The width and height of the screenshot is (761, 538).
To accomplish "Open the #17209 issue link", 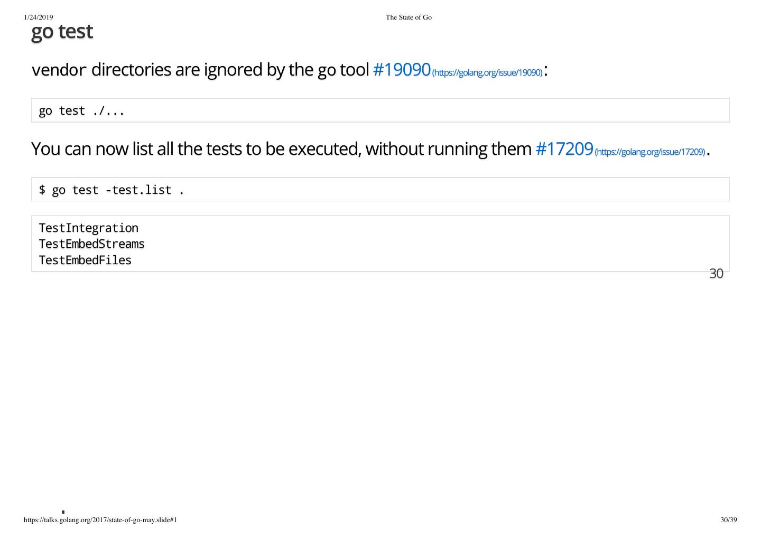I will [x=564, y=149].
